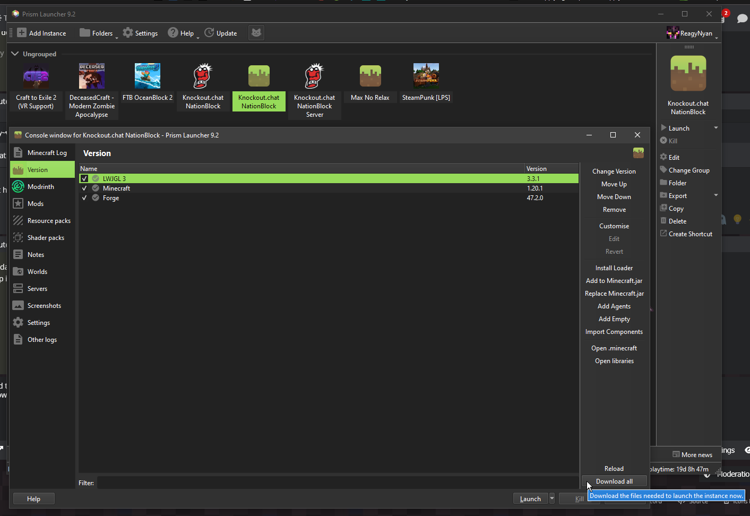Viewport: 750px width, 516px height.
Task: Toggle the LWJGL 3 component checkbox
Action: [x=84, y=178]
